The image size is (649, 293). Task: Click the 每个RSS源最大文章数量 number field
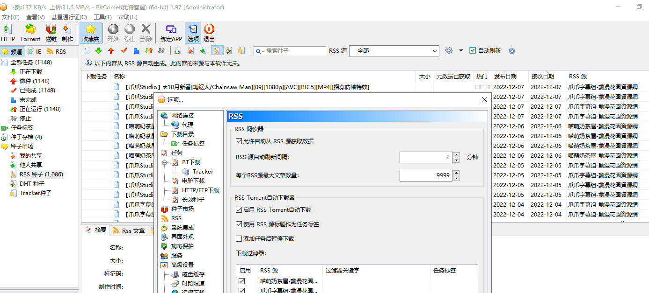426,175
